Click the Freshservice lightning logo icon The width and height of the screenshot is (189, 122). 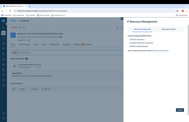[3, 21]
